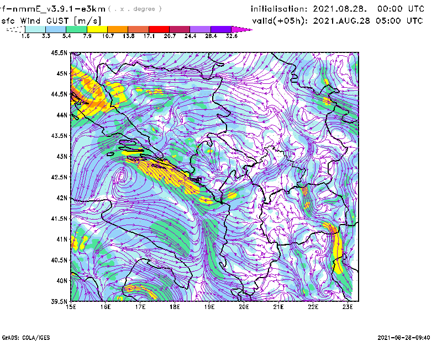Viewport: 442px width, 341px height.
Task: Click the 23E longitude label
Action: (x=348, y=307)
